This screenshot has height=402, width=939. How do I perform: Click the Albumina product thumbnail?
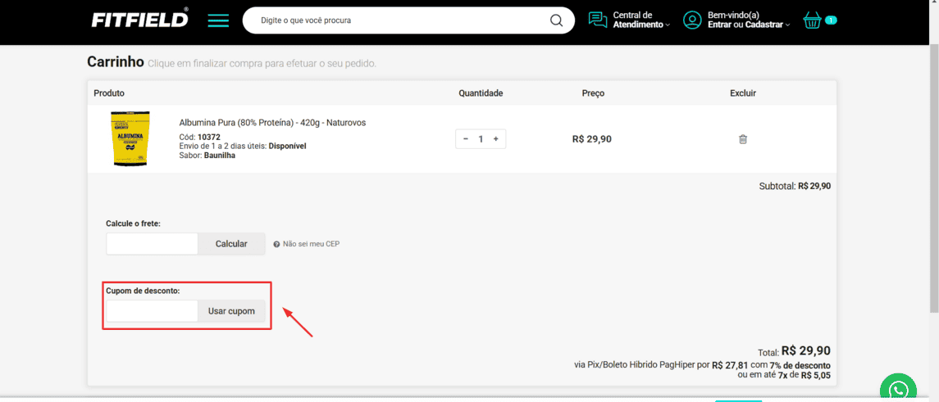130,139
